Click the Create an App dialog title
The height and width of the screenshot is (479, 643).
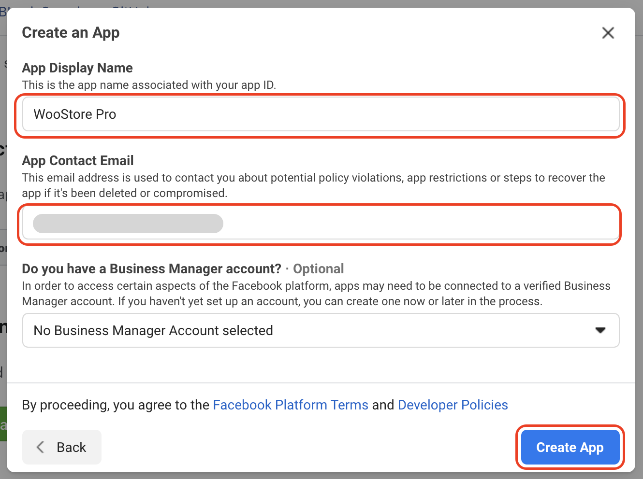click(71, 32)
